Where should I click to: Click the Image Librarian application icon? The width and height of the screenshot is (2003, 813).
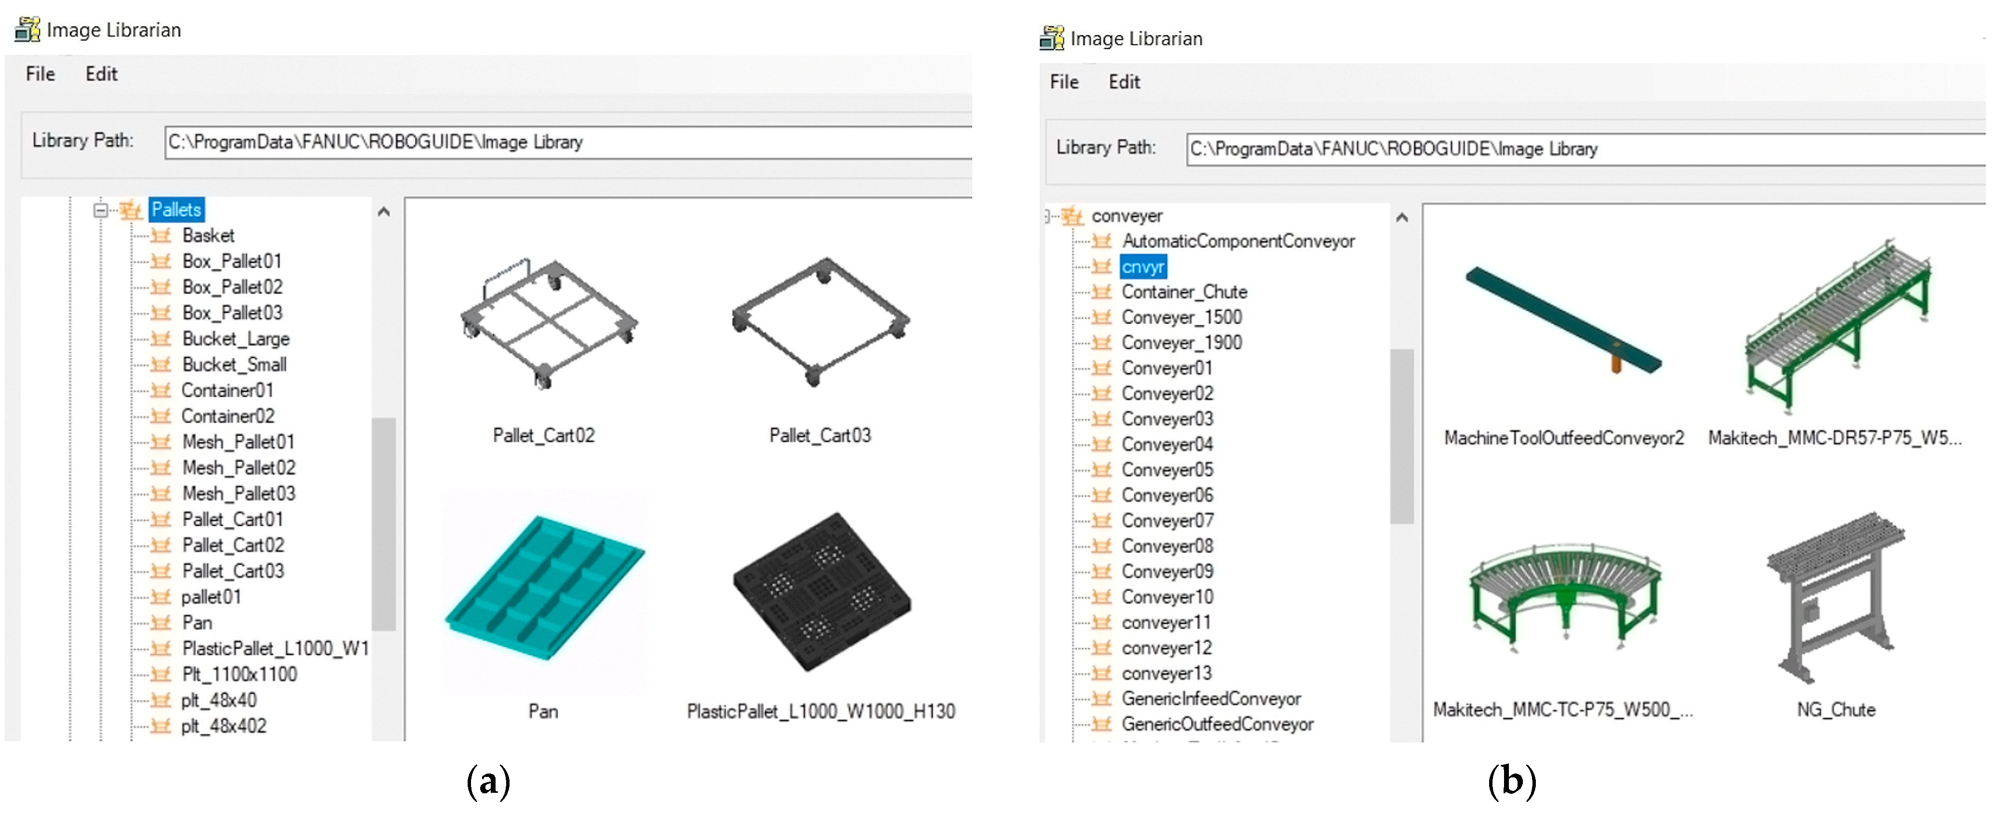pyautogui.click(x=28, y=29)
